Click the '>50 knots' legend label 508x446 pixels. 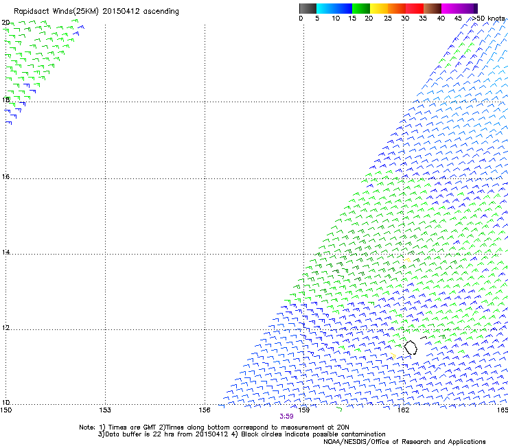(x=488, y=19)
